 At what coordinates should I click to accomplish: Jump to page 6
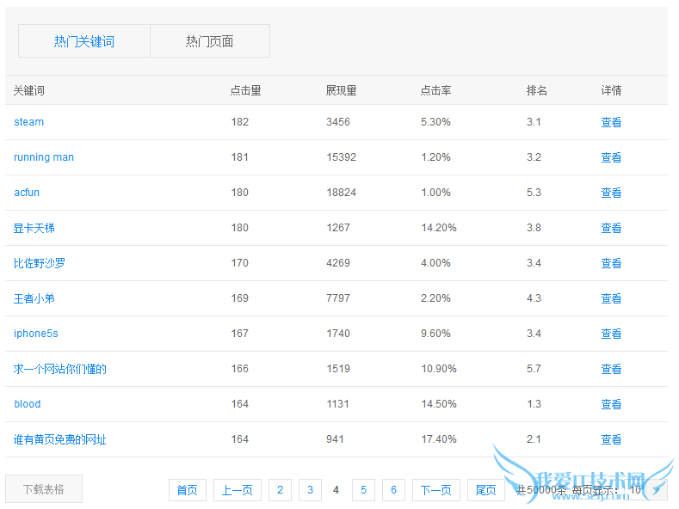[x=393, y=490]
